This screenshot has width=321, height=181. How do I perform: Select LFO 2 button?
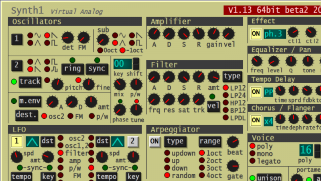(133, 142)
